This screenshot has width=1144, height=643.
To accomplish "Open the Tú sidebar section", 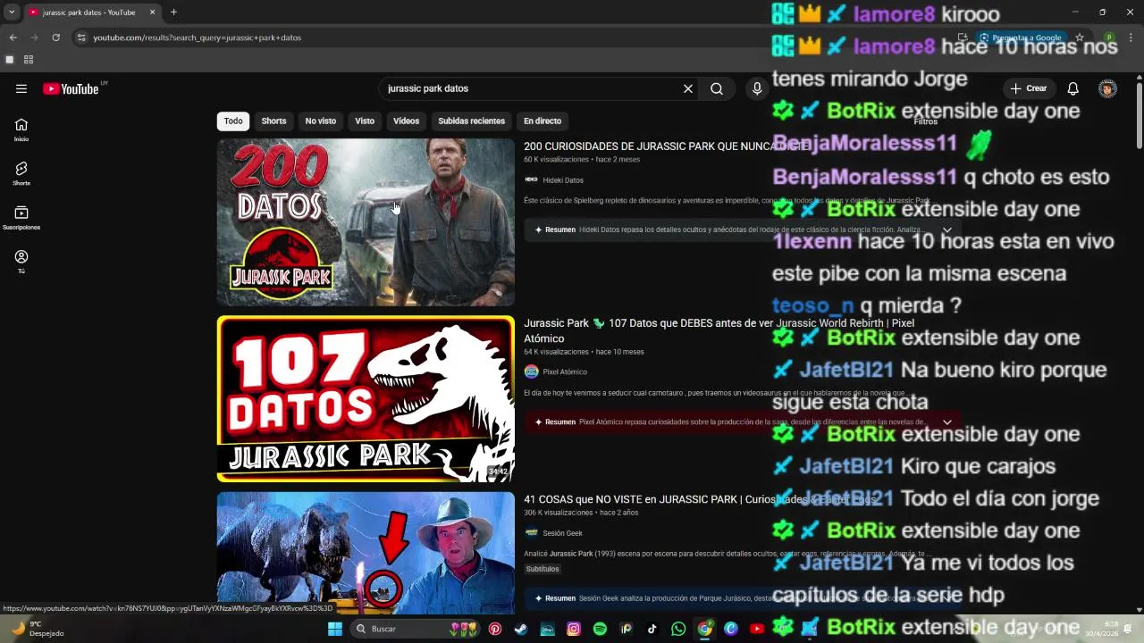I will coord(21,262).
